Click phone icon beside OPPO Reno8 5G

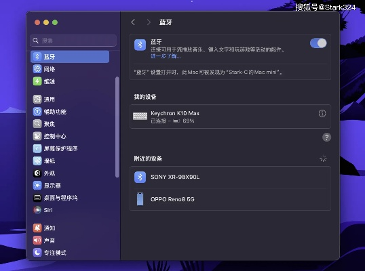[x=140, y=199]
